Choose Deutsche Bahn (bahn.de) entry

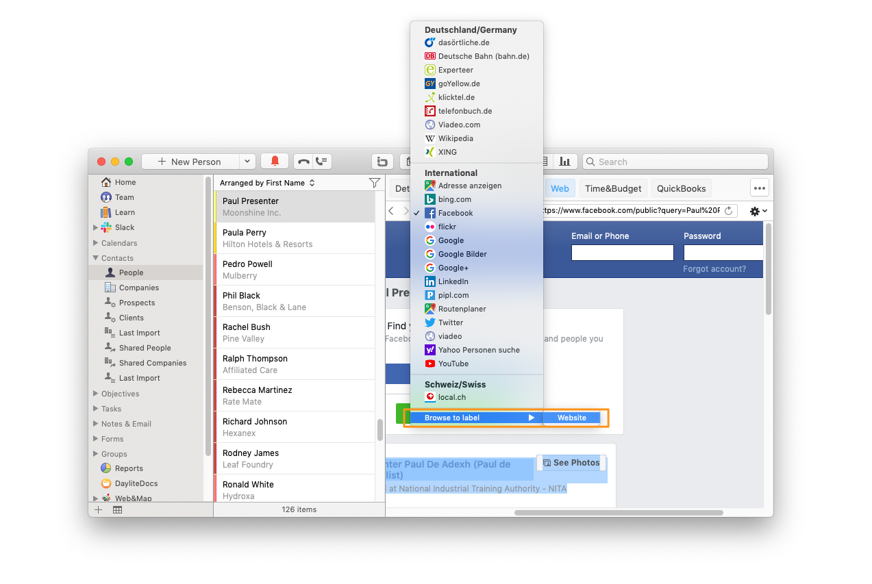(x=477, y=56)
